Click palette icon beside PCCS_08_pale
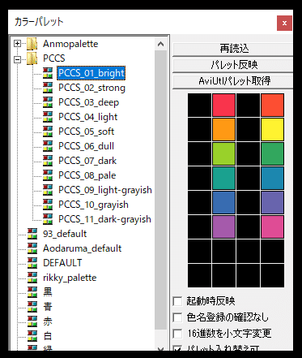The image size is (302, 358). (48, 175)
